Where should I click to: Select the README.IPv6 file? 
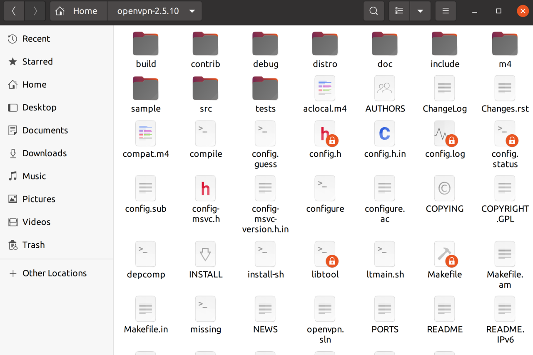pos(505,320)
